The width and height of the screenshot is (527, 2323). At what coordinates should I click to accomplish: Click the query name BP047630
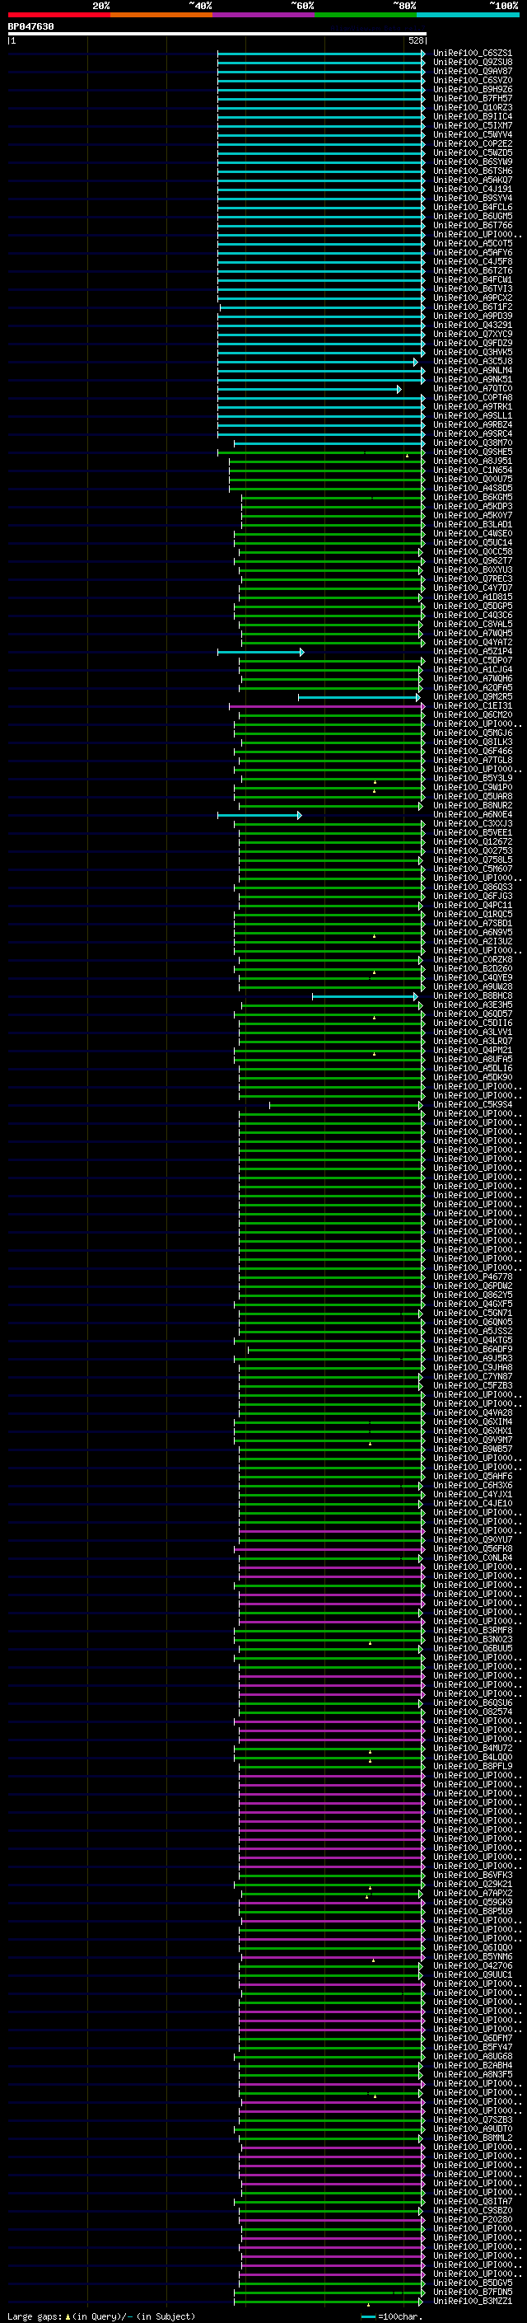pos(30,26)
